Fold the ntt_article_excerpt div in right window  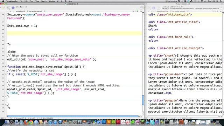tap(146, 48)
